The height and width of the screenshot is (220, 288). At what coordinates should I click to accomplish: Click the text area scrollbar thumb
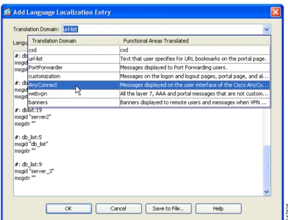pos(266,166)
